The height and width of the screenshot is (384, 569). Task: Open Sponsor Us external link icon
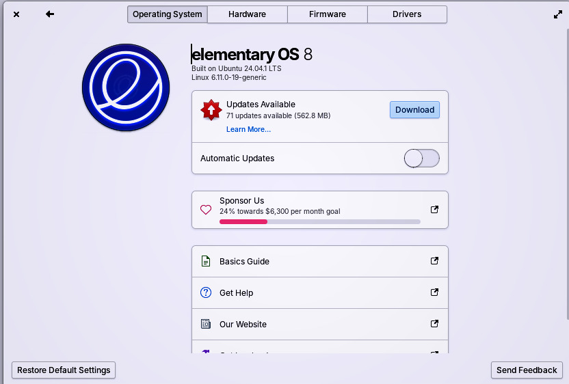point(434,210)
